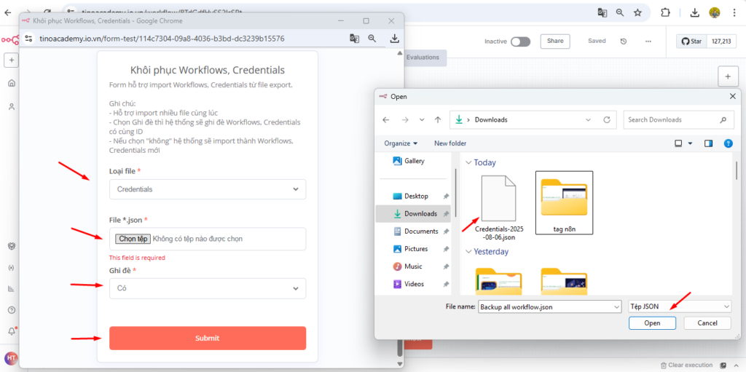Click Open button in file dialog
746x372 pixels.
click(652, 323)
